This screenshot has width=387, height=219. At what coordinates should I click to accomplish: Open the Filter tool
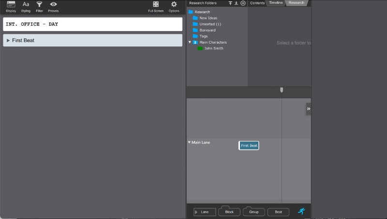coord(39,7)
